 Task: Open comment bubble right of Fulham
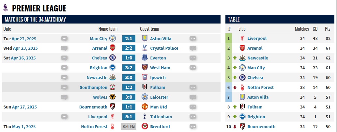pos(193,88)
